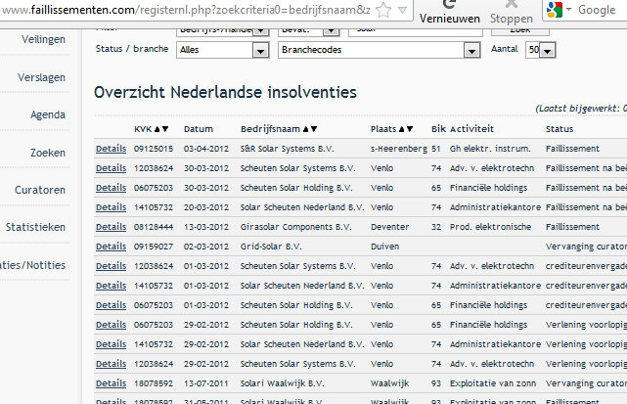Open Details for Grid-Solar B.V.
Viewport: 627px width, 404px height.
click(111, 247)
